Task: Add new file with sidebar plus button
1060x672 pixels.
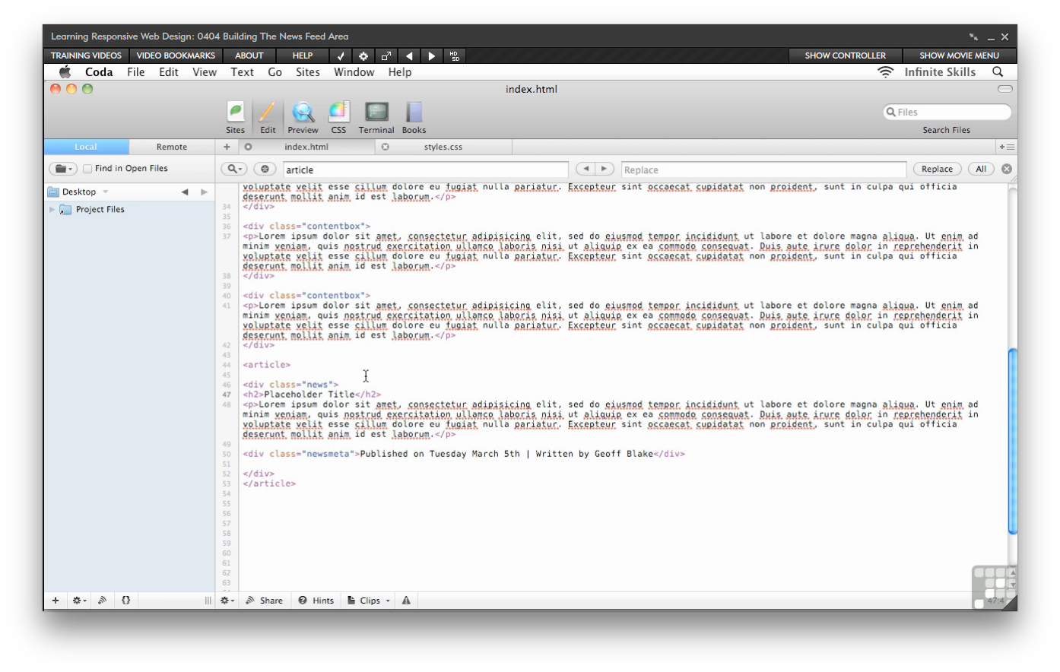Action: [56, 601]
